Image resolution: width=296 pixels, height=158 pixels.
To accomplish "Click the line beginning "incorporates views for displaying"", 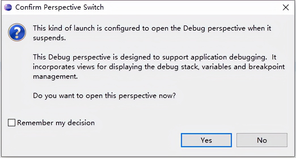I will [x=159, y=67].
